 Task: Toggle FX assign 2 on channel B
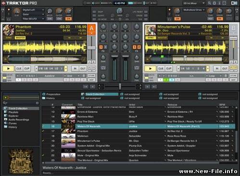click(x=139, y=47)
